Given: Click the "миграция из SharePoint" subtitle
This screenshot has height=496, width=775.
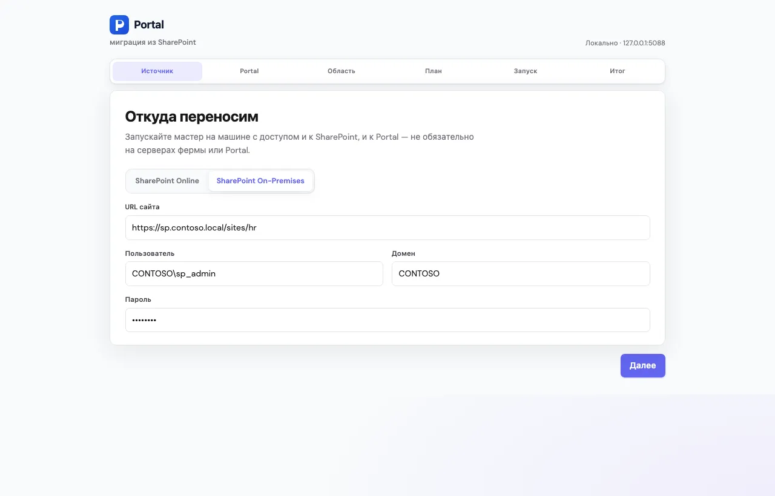Looking at the screenshot, I should (x=153, y=42).
